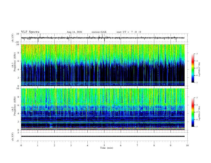
Task: Click the ch.1 log(PSD) colorbar label
Action: pyautogui.click(x=199, y=70)
